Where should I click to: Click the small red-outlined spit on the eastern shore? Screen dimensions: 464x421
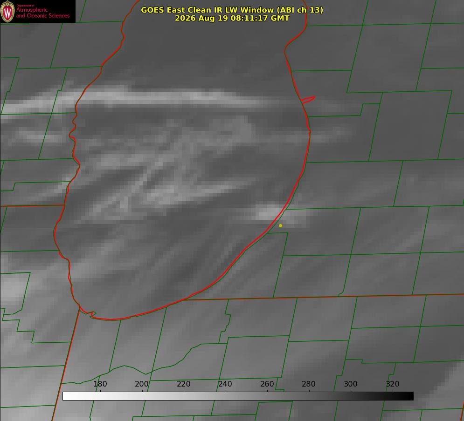point(308,100)
